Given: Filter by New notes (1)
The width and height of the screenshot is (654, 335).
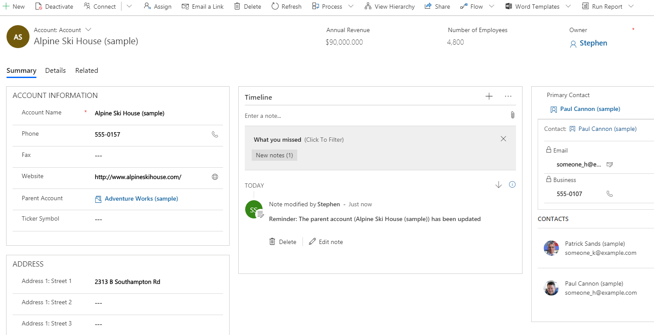Looking at the screenshot, I should coord(274,155).
